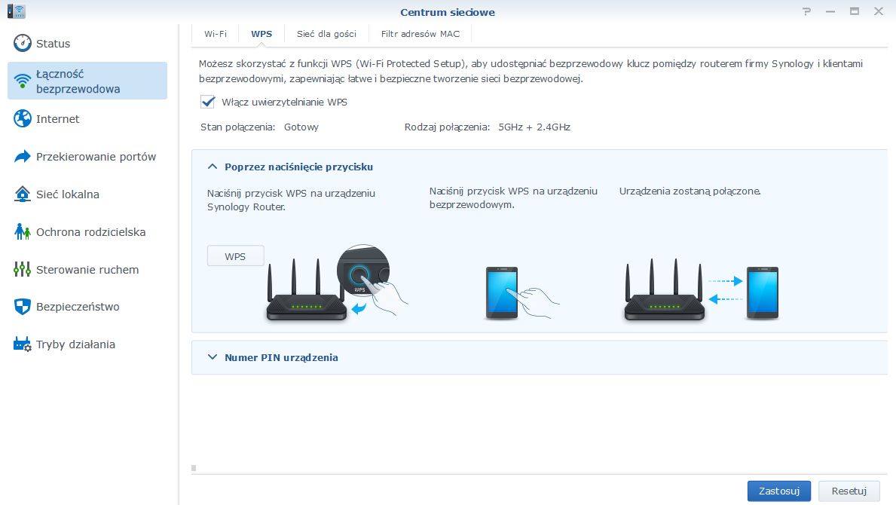Select the Łączność bezprzewodowa Wi-Fi icon
896x505 pixels.
click(23, 81)
